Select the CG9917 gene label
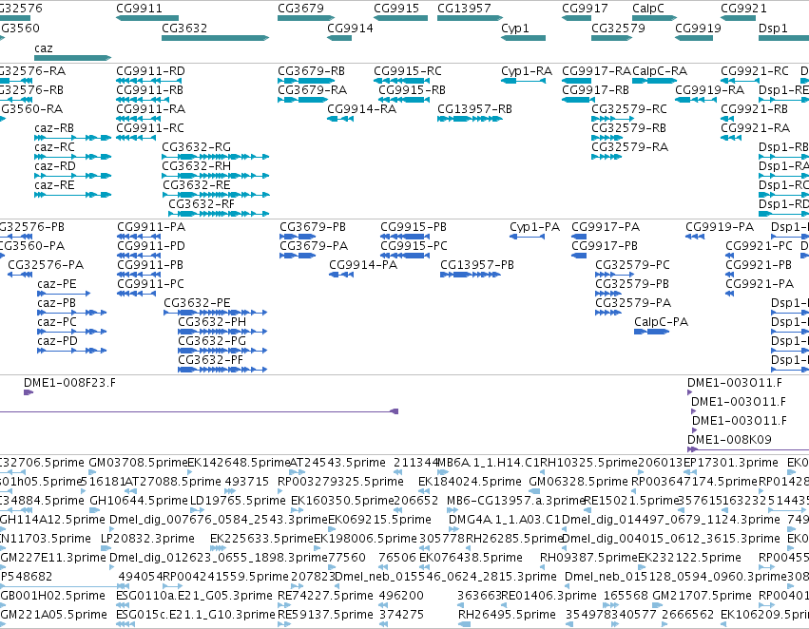This screenshot has height=629, width=809. point(585,9)
